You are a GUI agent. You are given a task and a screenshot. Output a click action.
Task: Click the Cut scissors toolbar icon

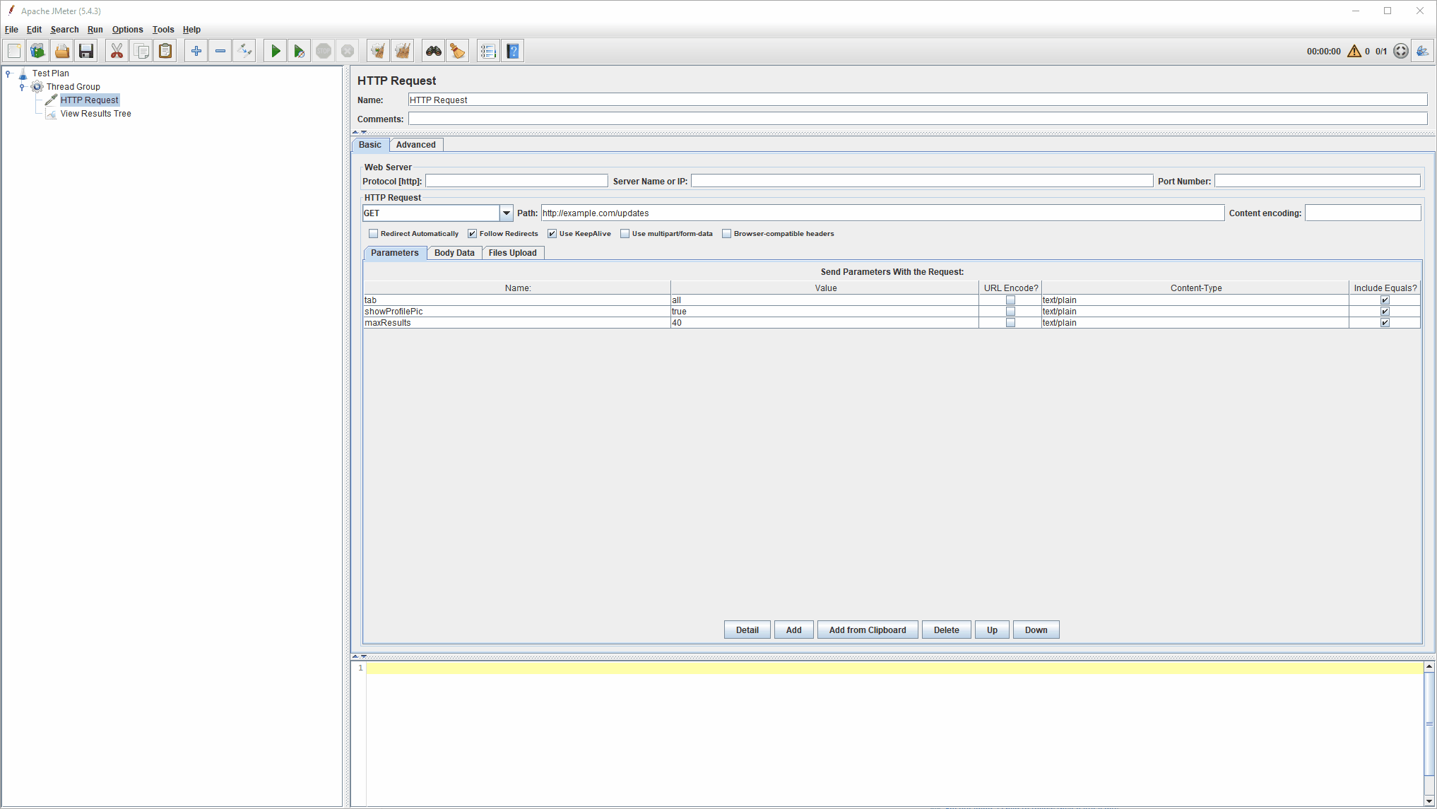pyautogui.click(x=117, y=51)
